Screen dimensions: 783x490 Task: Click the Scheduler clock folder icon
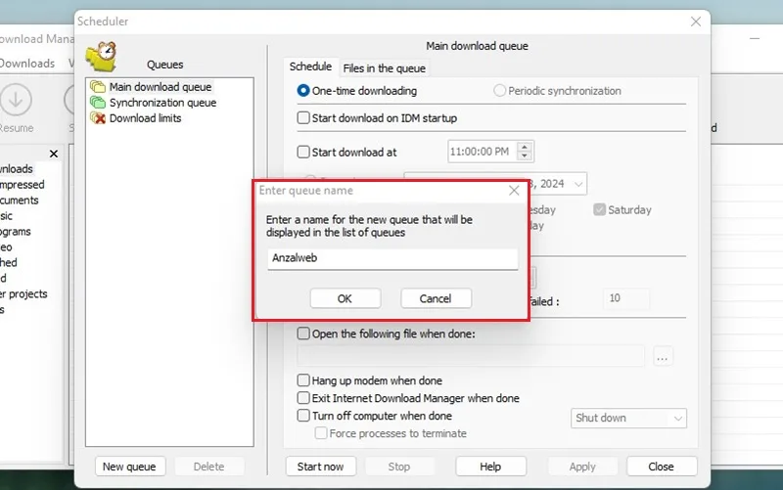point(102,57)
